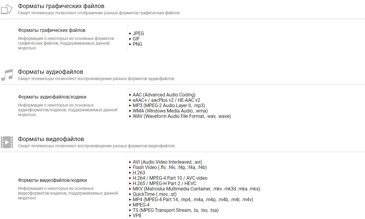Click the graphic file formats section icon

point(7,10)
